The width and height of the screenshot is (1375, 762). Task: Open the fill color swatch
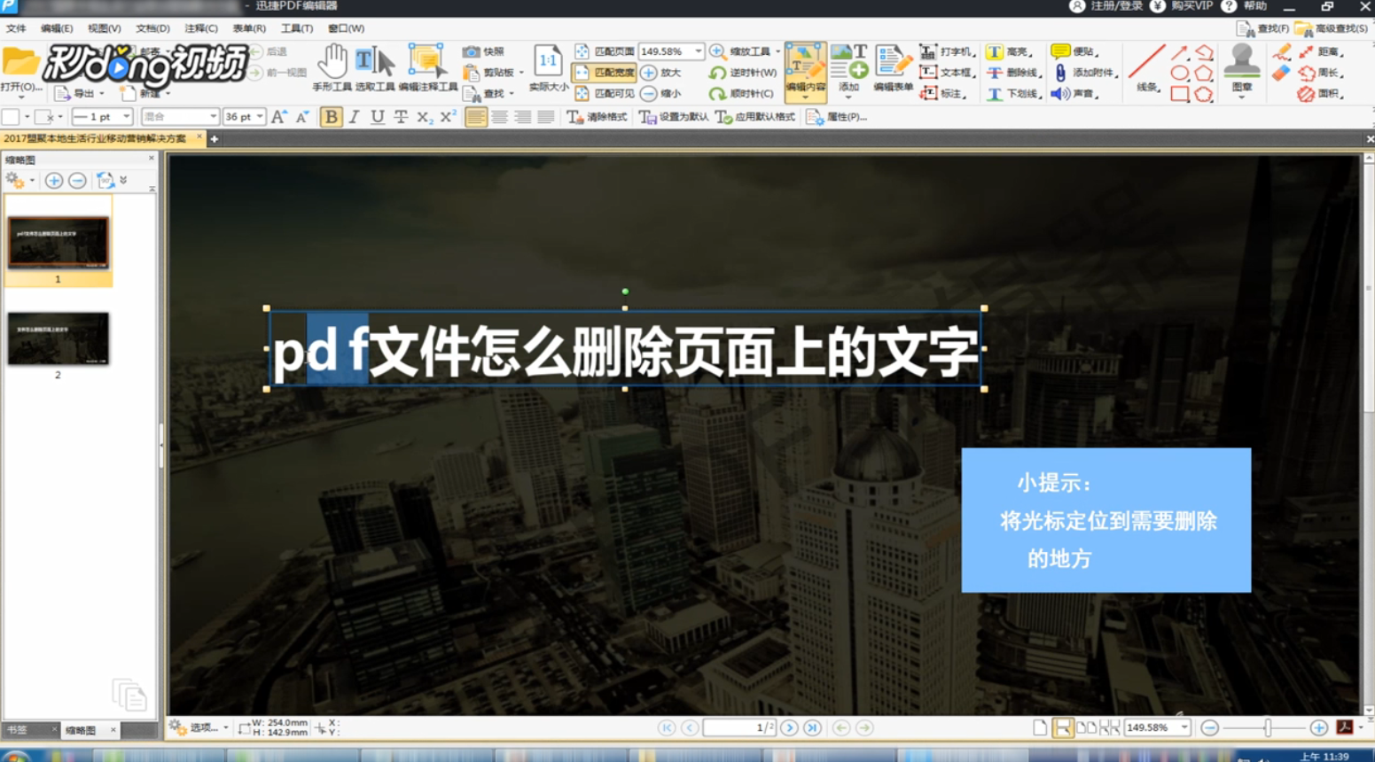tap(11, 117)
